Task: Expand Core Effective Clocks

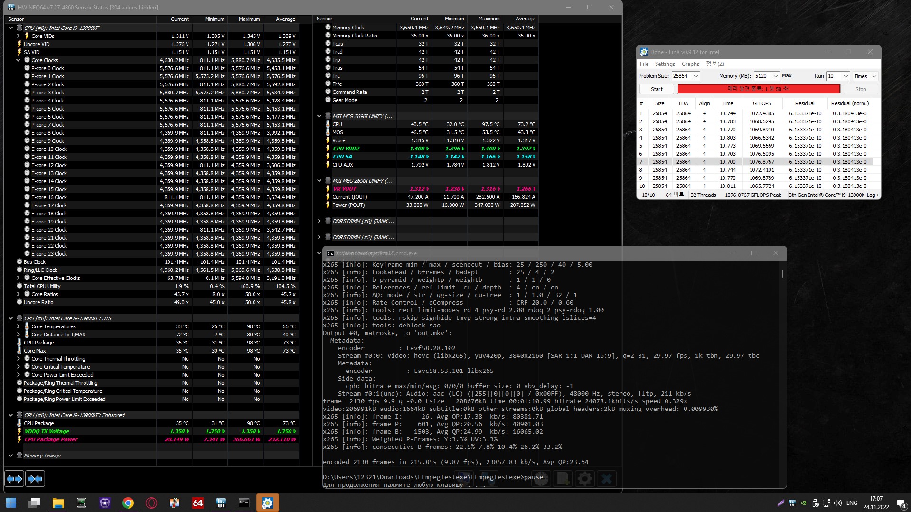Action: click(19, 278)
